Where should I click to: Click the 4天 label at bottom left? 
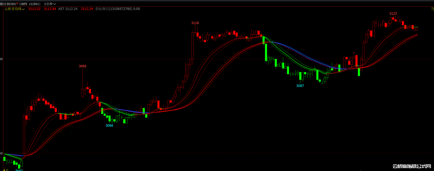click(6, 170)
